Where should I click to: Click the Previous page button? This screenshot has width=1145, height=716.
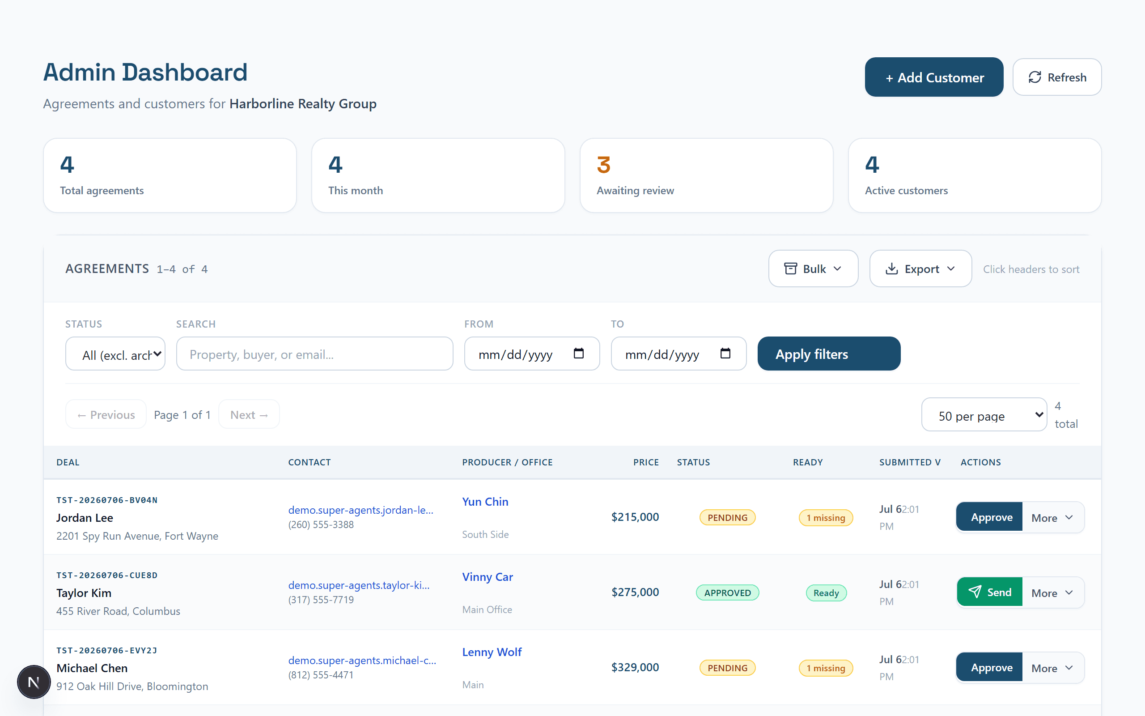point(106,414)
